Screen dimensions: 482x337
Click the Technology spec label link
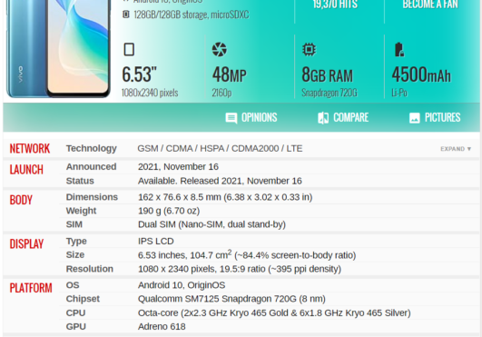pyautogui.click(x=92, y=148)
